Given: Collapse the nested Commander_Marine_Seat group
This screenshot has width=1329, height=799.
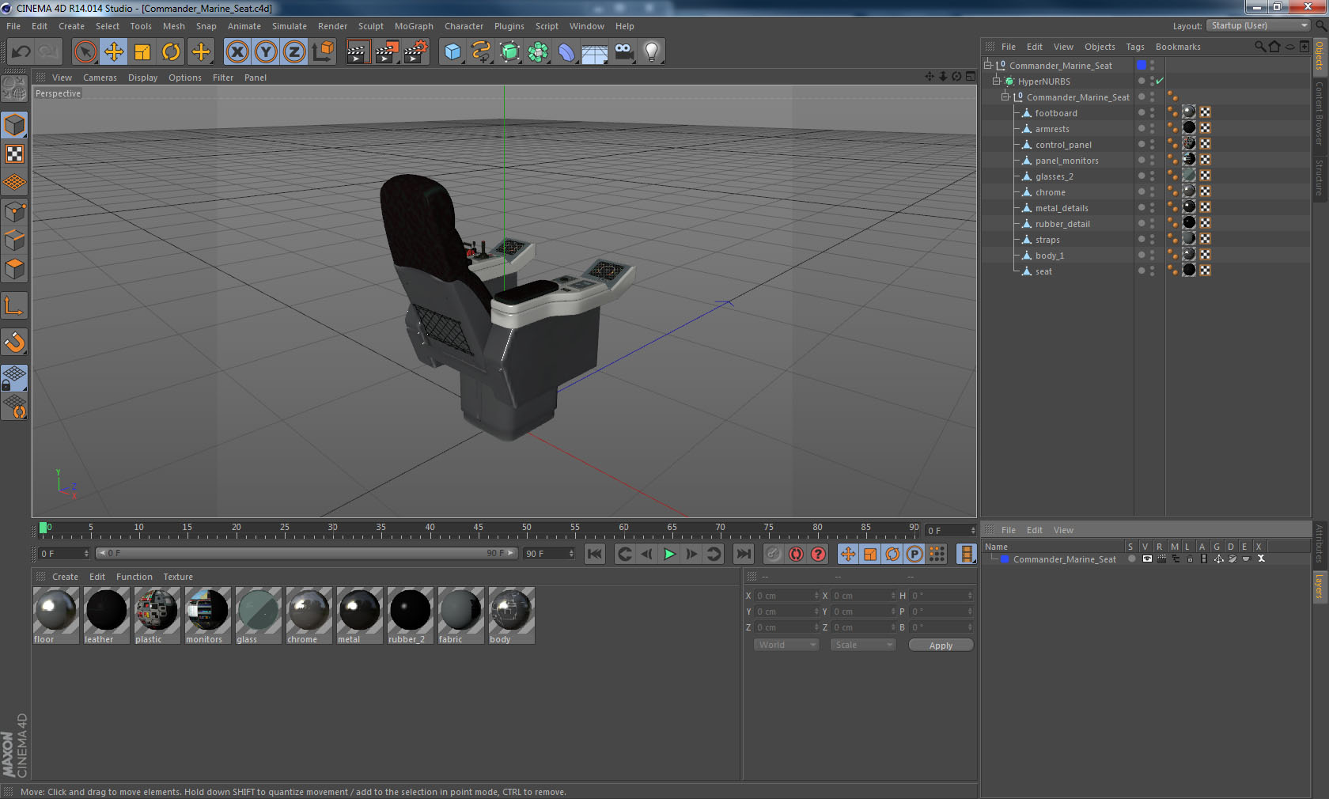Looking at the screenshot, I should coord(1005,97).
